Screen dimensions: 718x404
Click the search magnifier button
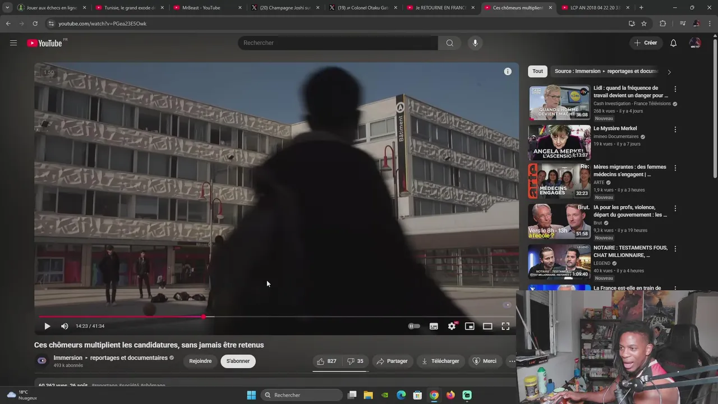click(x=449, y=43)
